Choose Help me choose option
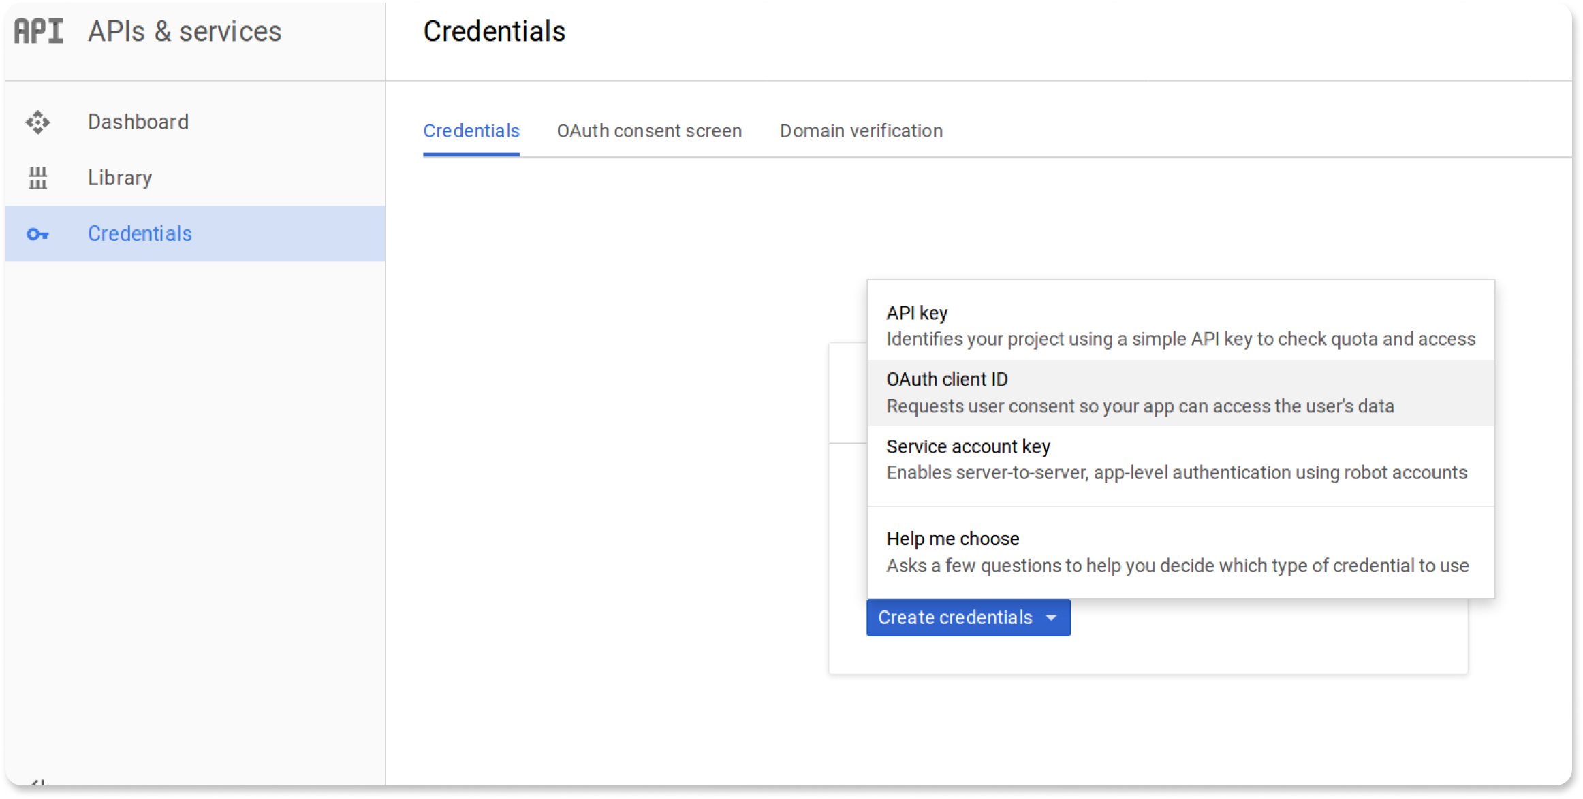The width and height of the screenshot is (1583, 799). [x=1180, y=552]
